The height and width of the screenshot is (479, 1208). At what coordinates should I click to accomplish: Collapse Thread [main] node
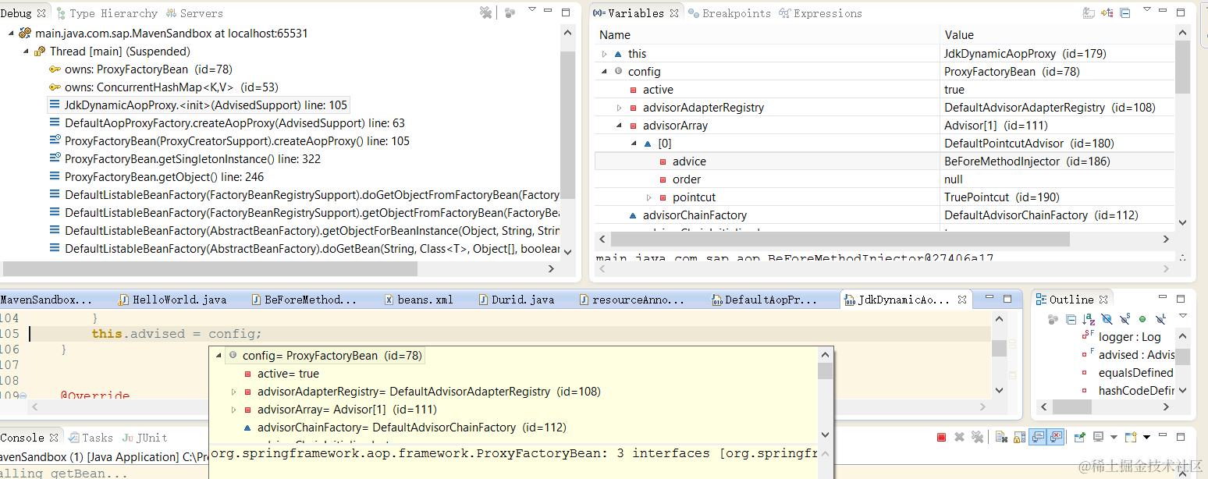click(26, 51)
